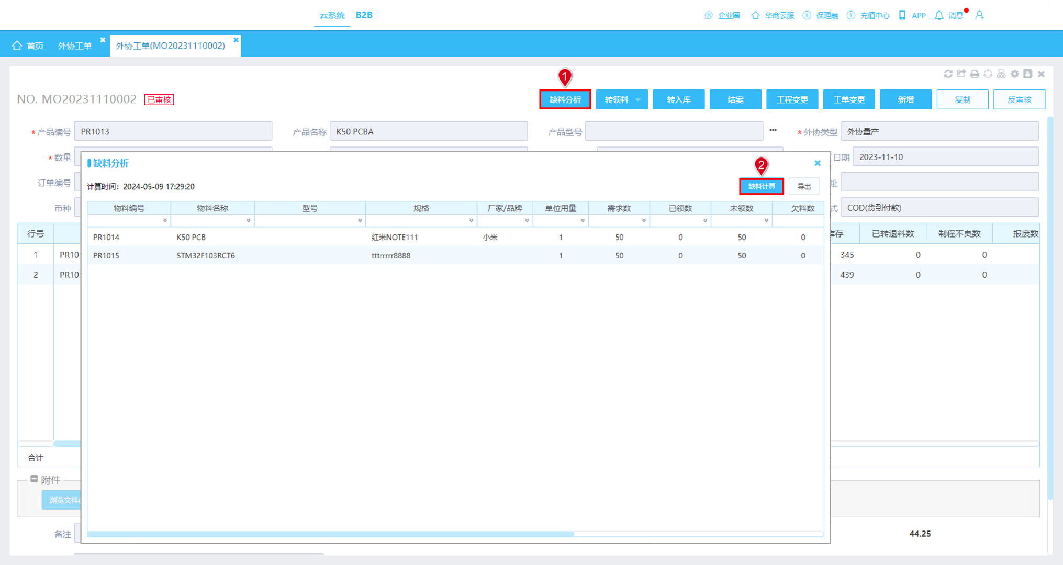Collapse the 附件 section
The image size is (1063, 565).
34,479
